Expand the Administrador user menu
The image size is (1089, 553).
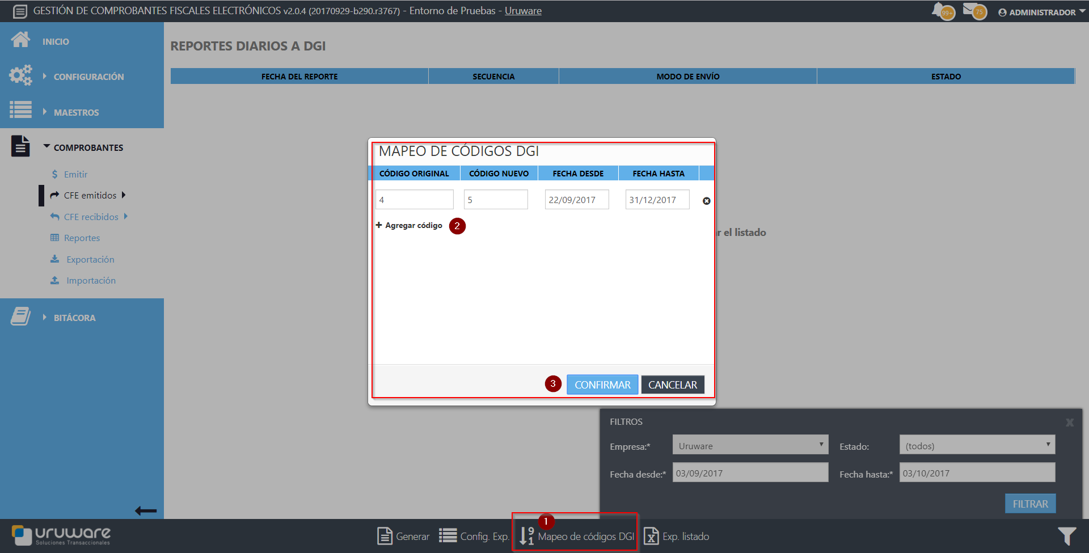[x=1041, y=12]
